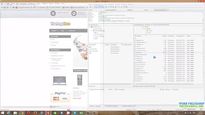Open the Редактирование menu

click(x=98, y=4)
